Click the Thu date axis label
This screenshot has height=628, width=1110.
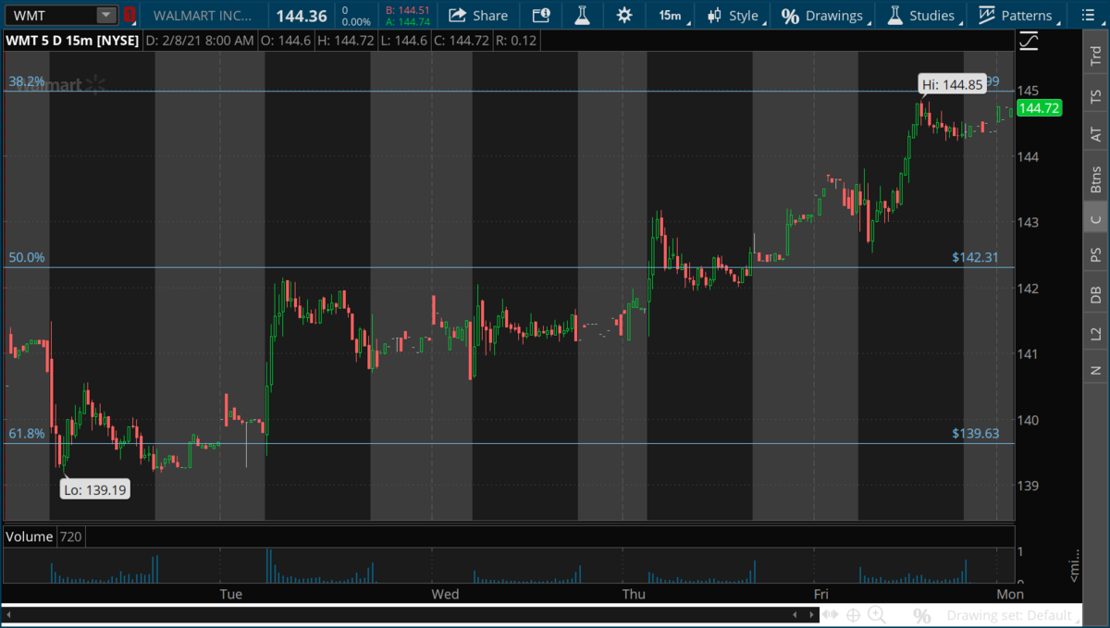pyautogui.click(x=634, y=594)
